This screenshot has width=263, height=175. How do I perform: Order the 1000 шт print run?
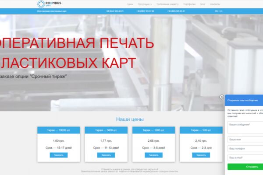tap(154, 155)
